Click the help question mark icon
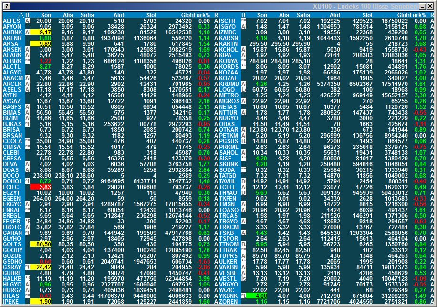The width and height of the screenshot is (437, 307). point(7,6)
